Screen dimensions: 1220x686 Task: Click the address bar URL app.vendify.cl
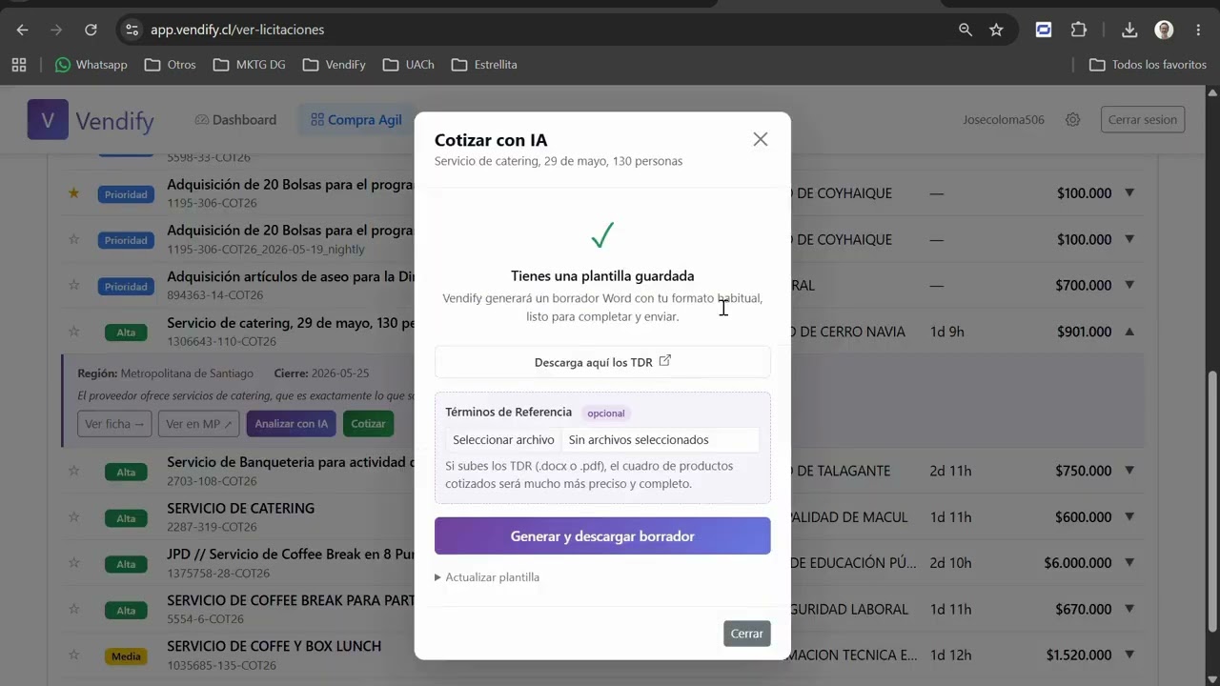pyautogui.click(x=237, y=30)
